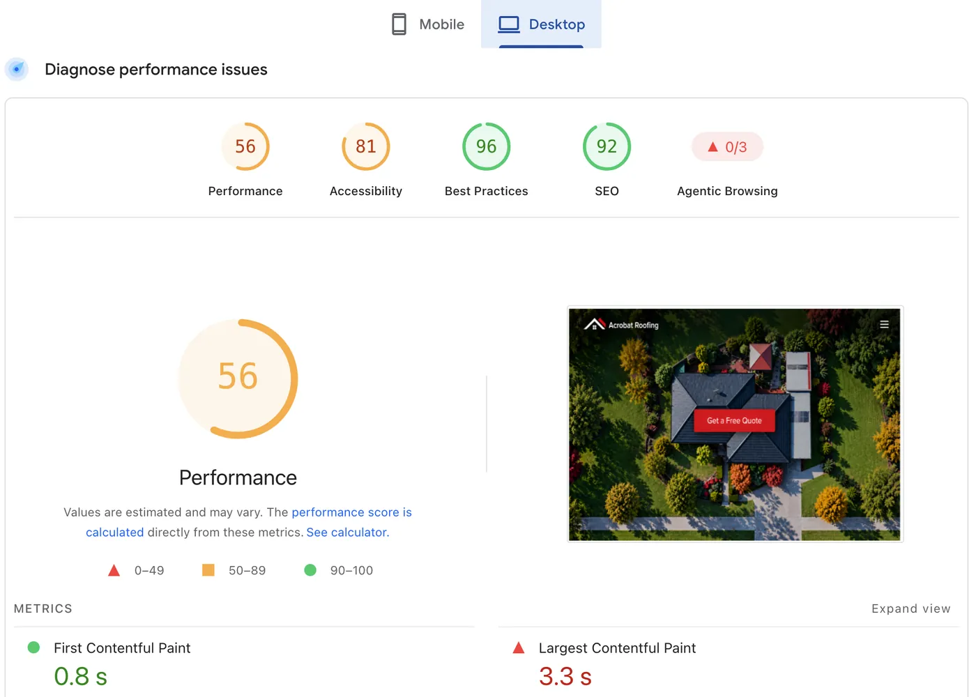The height and width of the screenshot is (697, 976).
Task: Click the 'Diagnose performance issues' heading
Action: (156, 69)
